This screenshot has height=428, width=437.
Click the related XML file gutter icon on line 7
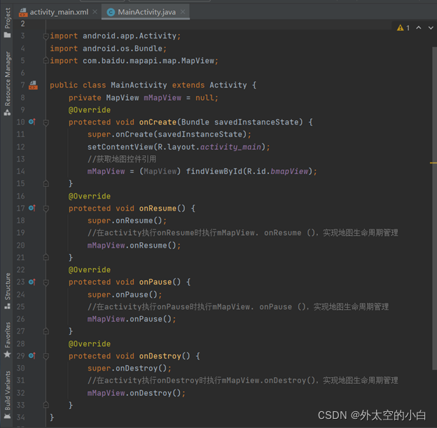33,85
